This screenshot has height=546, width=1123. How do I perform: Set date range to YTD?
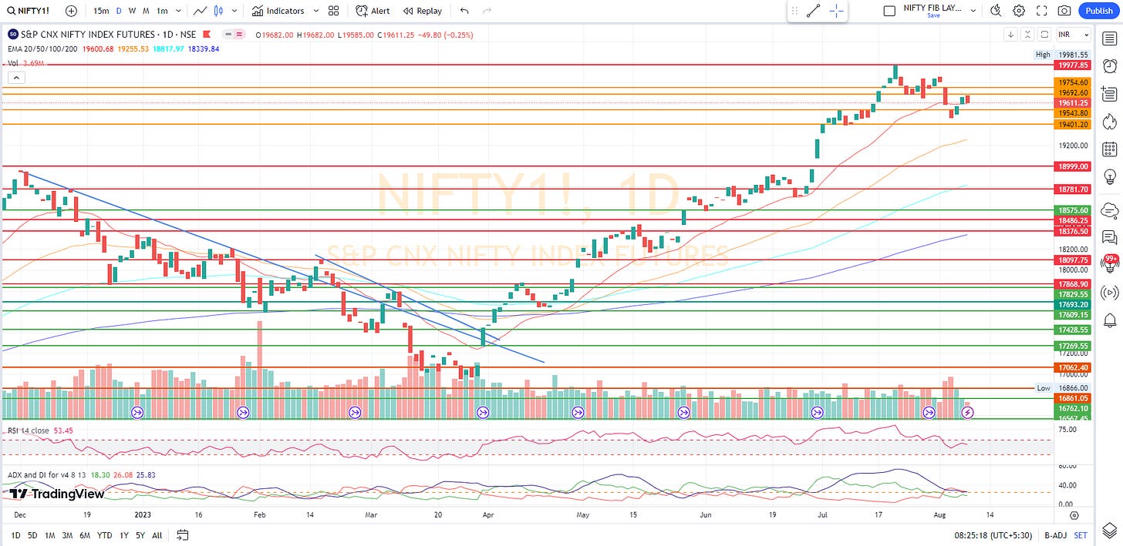tap(106, 534)
